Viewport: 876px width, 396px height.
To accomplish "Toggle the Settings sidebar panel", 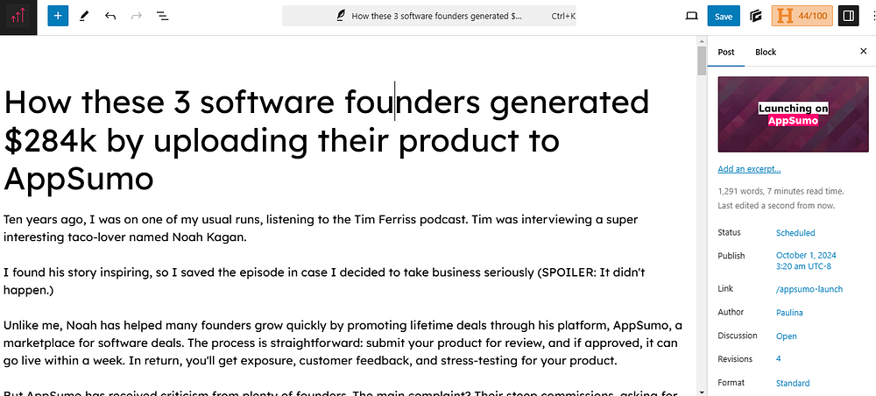I will tap(848, 16).
